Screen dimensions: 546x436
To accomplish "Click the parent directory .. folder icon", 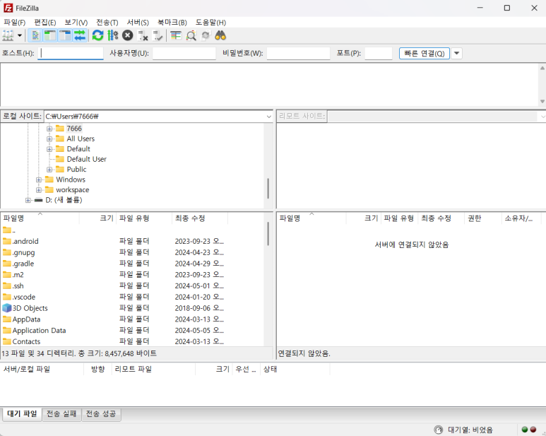I will pyautogui.click(x=7, y=230).
